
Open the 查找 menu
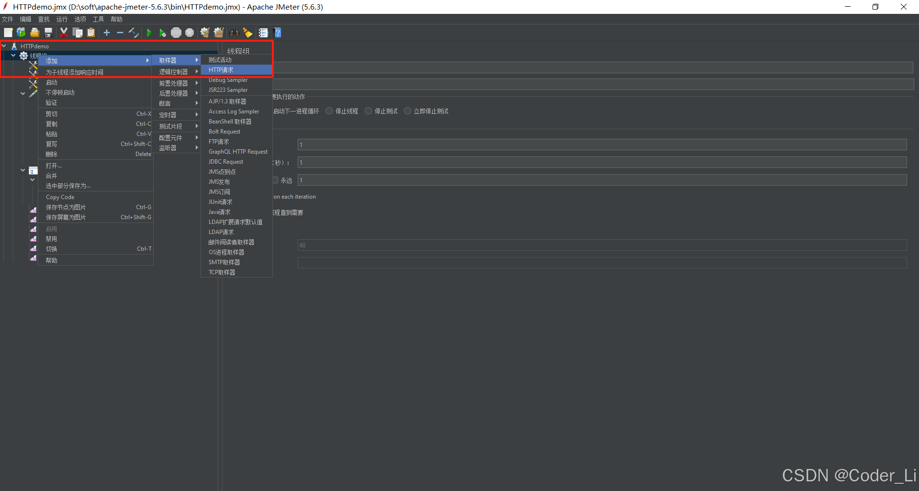click(x=44, y=19)
